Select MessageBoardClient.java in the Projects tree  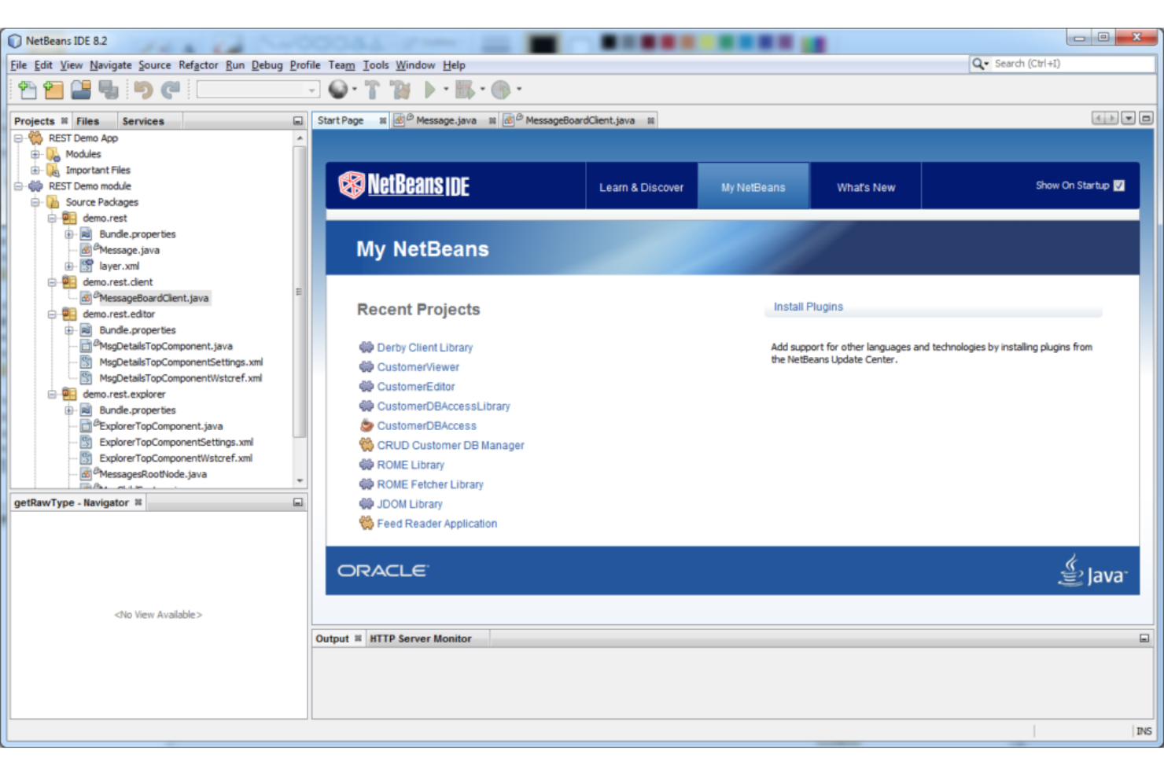(153, 298)
